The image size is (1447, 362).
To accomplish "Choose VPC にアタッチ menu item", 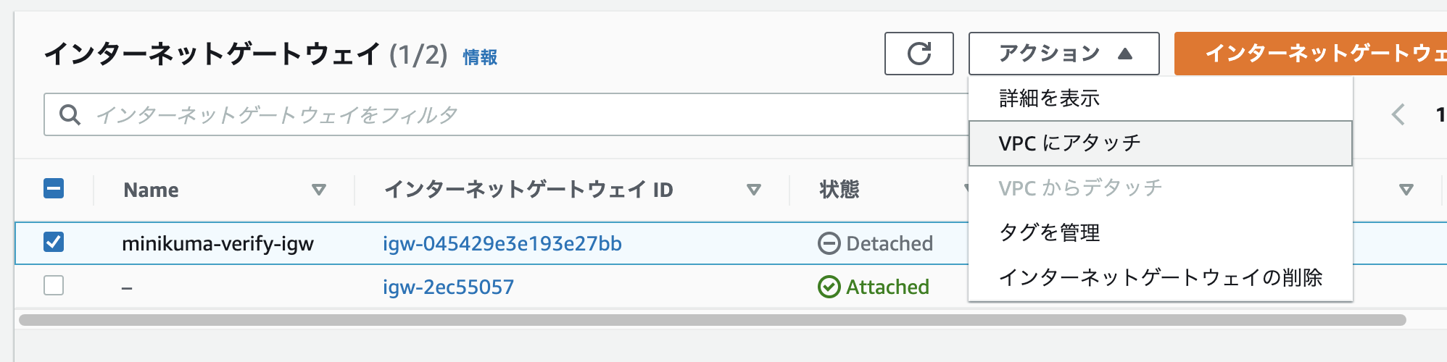I will tap(1069, 143).
